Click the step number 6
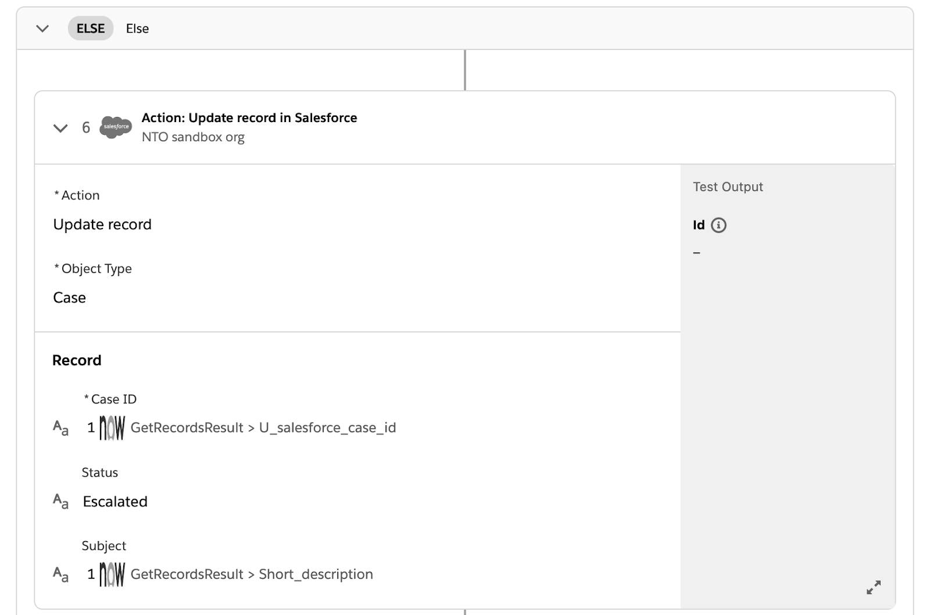Viewport: 930px width, 615px height. (86, 127)
